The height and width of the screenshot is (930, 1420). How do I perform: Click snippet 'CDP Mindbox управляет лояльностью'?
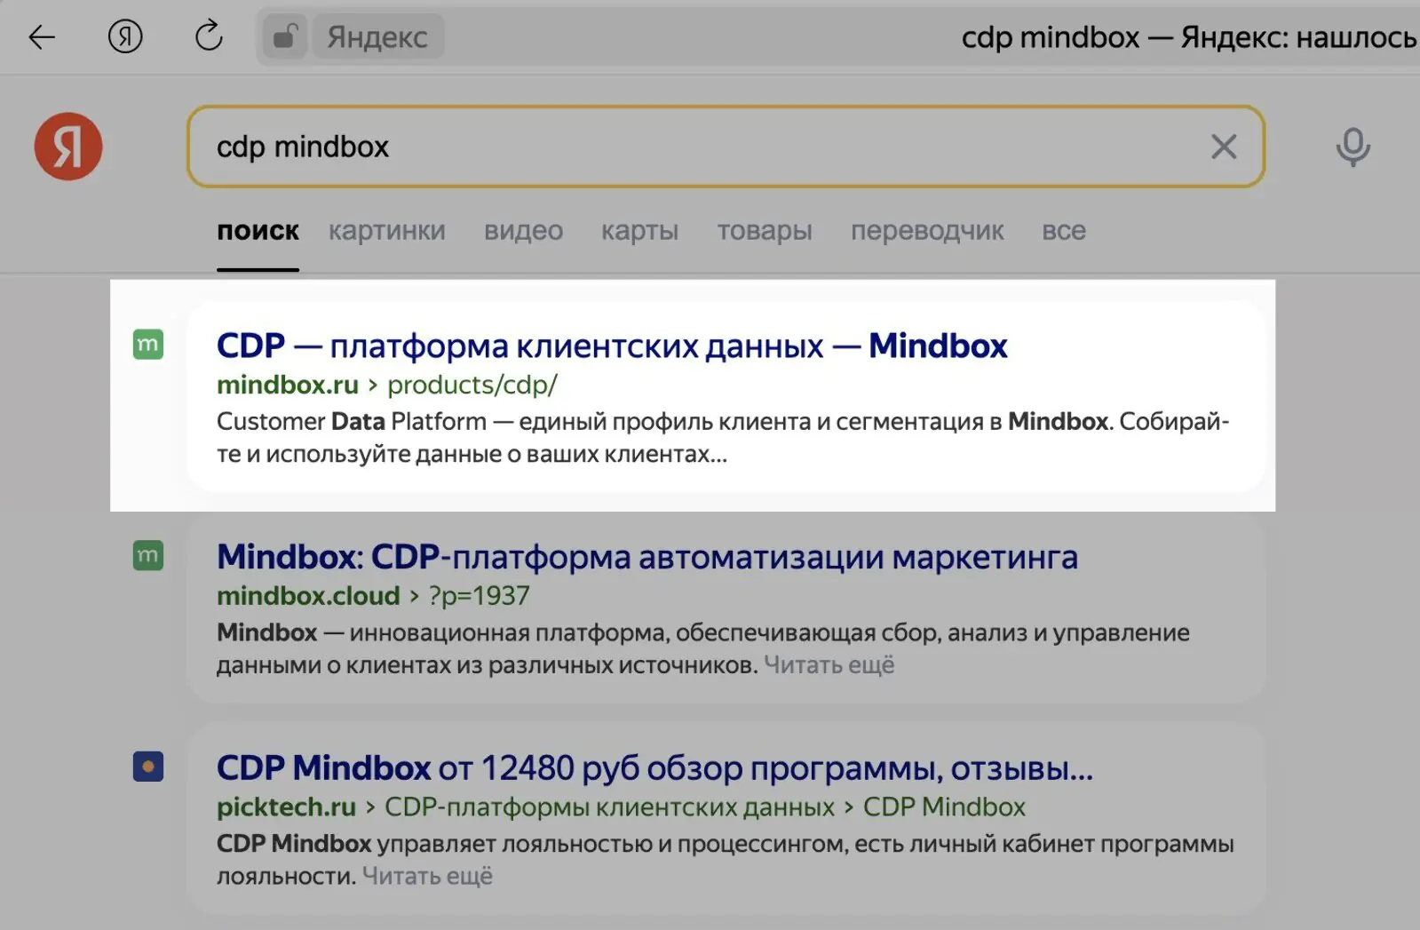434,843
